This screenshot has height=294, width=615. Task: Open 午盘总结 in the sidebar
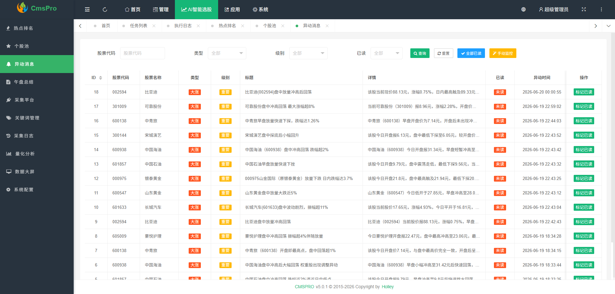tap(37, 82)
